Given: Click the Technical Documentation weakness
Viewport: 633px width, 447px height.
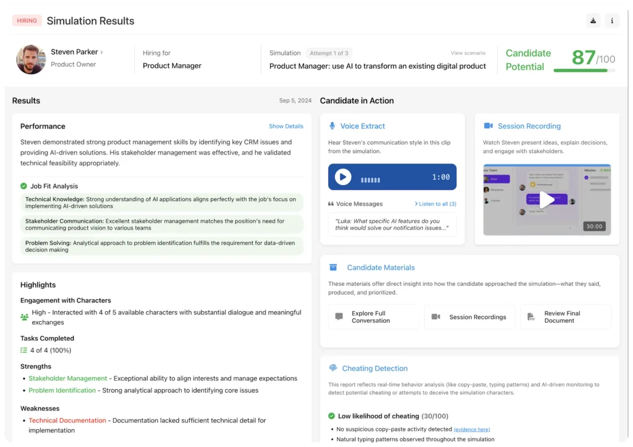Looking at the screenshot, I should (67, 420).
